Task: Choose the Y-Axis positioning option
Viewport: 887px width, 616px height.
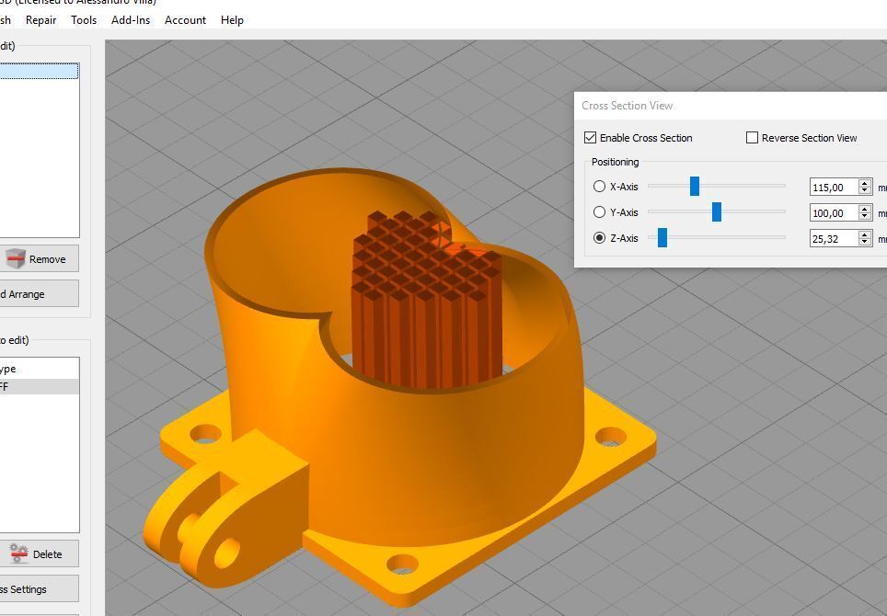Action: (x=600, y=212)
